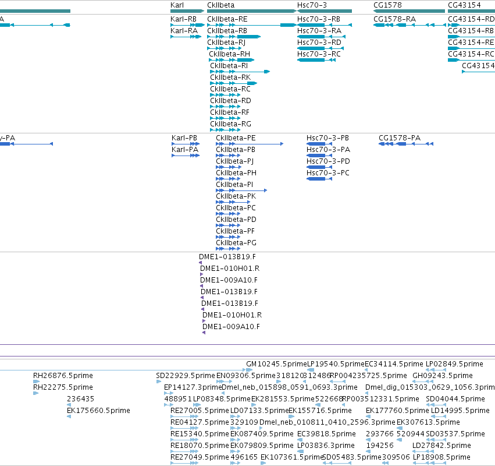
Task: Select transcript CkIIbeta-RE
Action: pos(227,19)
